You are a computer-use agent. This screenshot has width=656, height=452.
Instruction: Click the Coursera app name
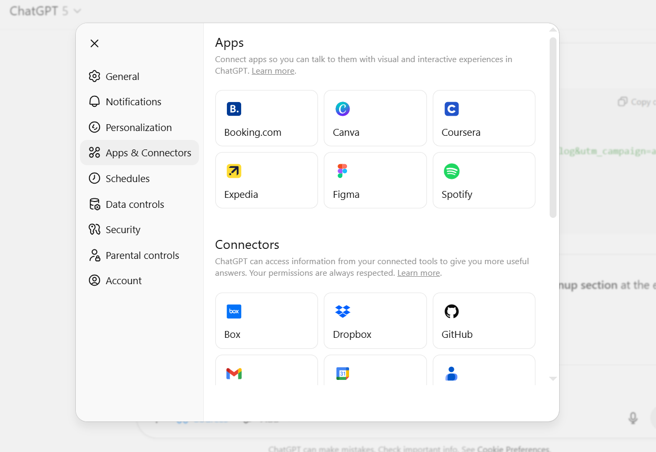461,133
